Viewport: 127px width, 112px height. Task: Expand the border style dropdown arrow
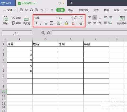coord(55,23)
